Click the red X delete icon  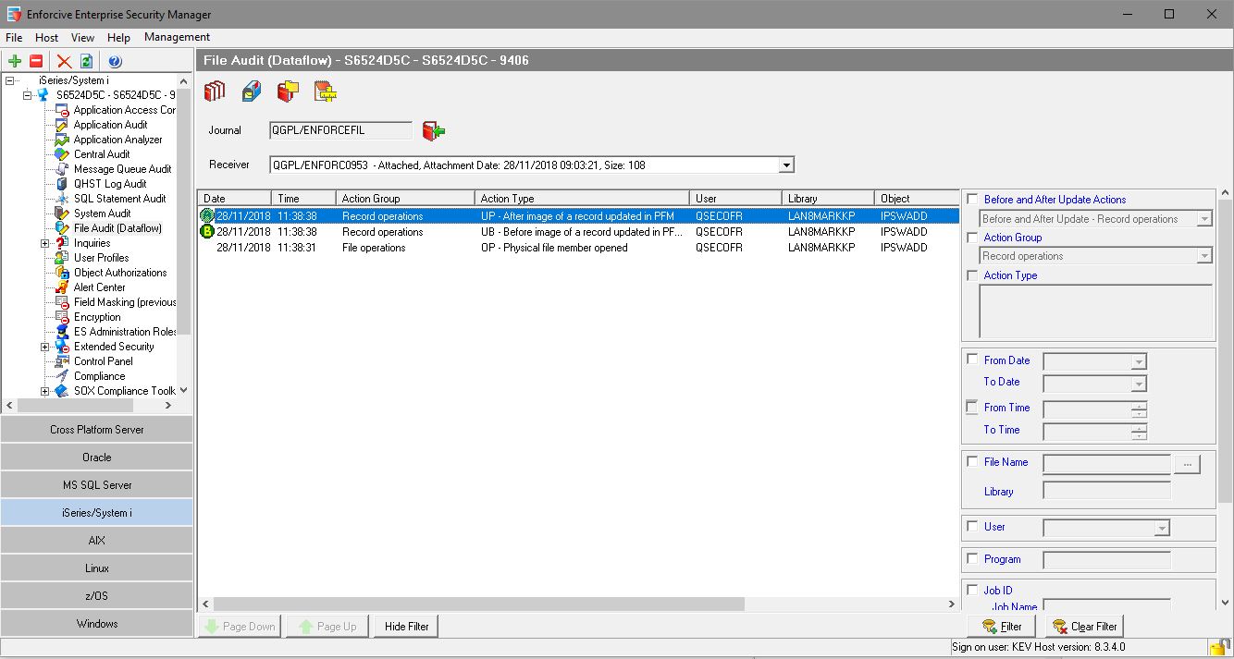(64, 61)
